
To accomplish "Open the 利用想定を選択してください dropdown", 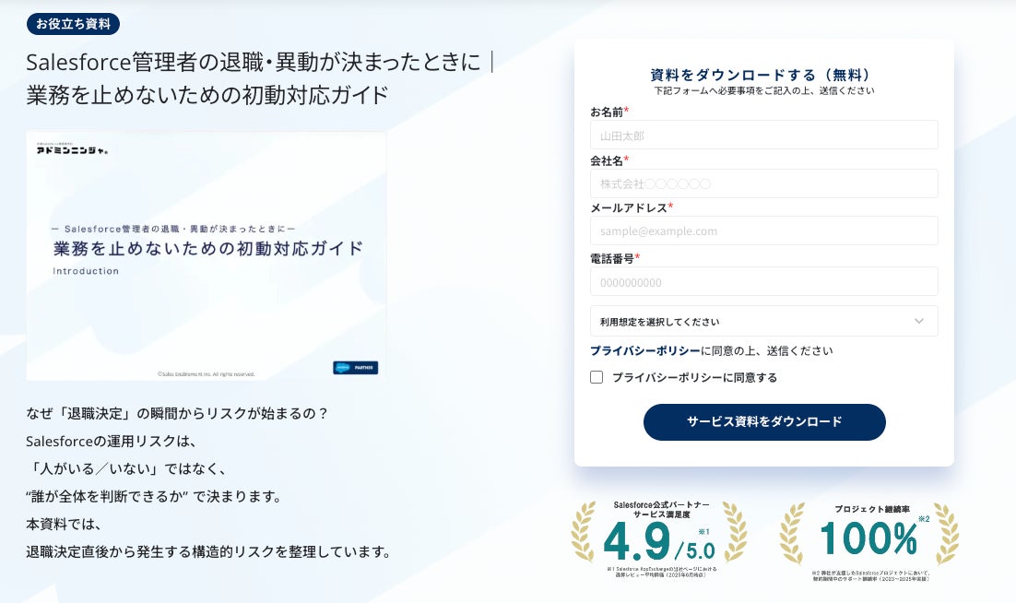I will [x=764, y=321].
